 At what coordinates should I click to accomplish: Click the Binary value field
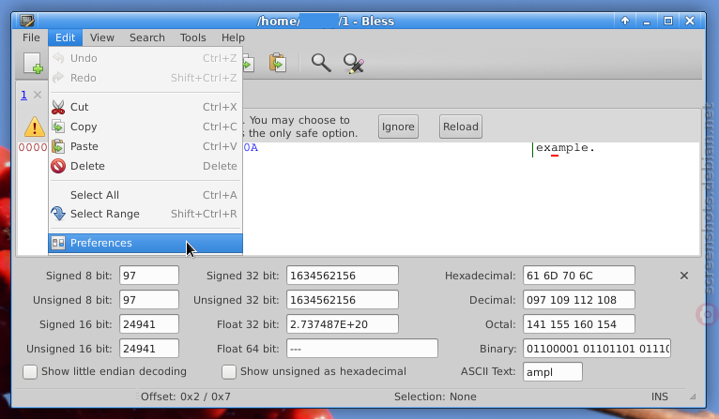coord(597,349)
